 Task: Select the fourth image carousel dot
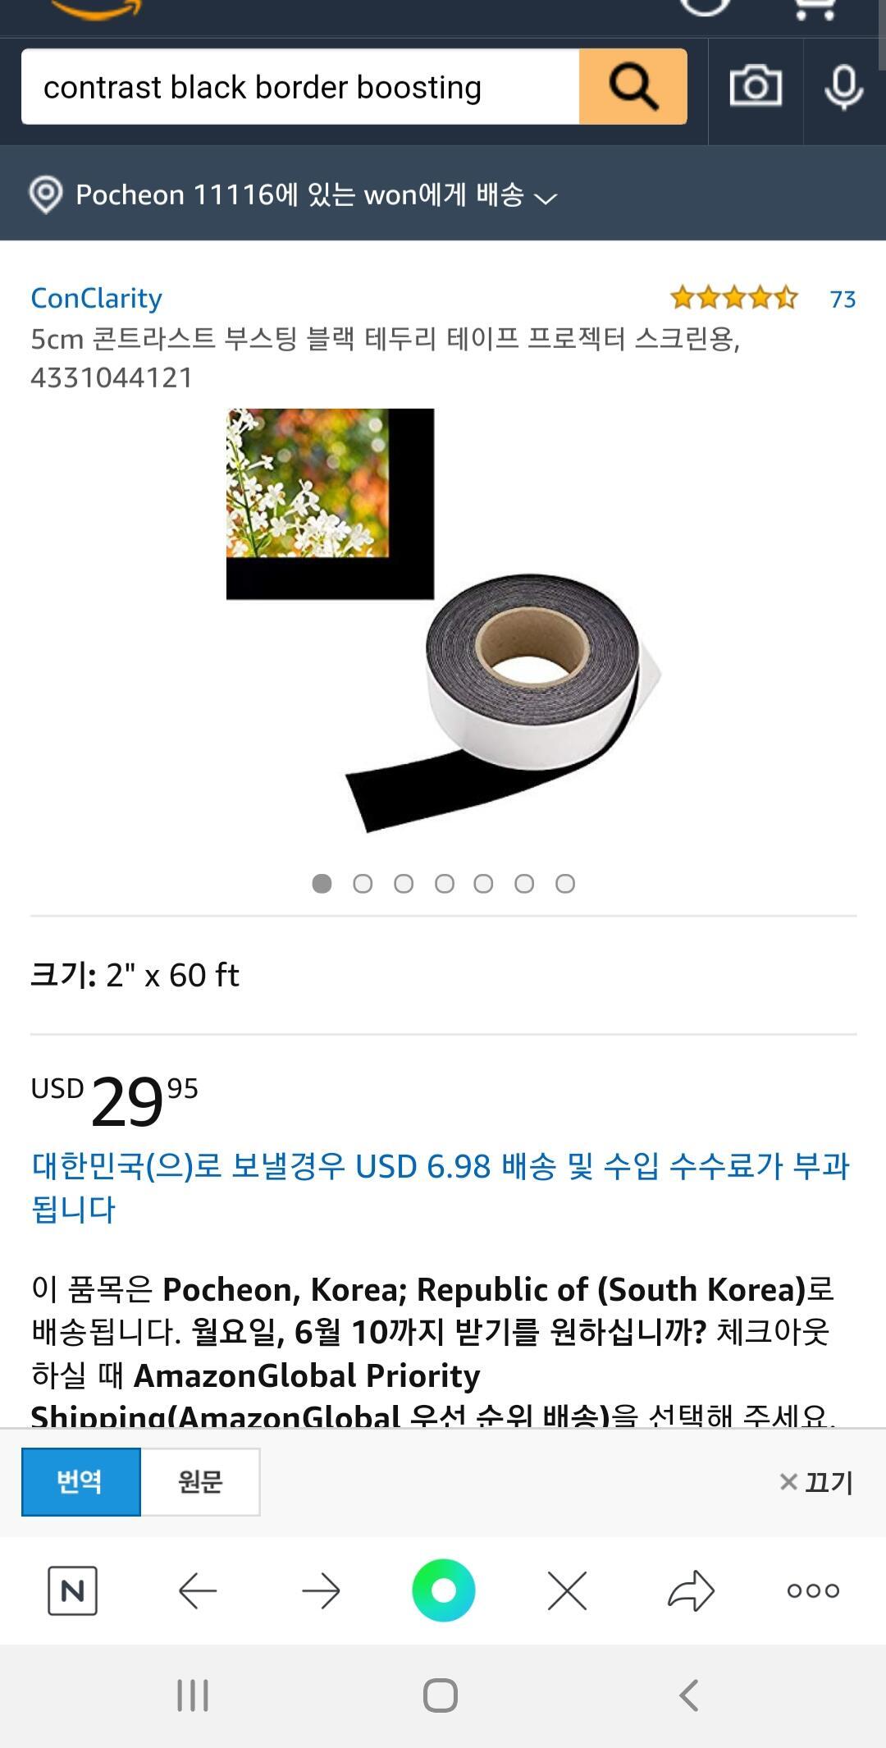point(445,883)
